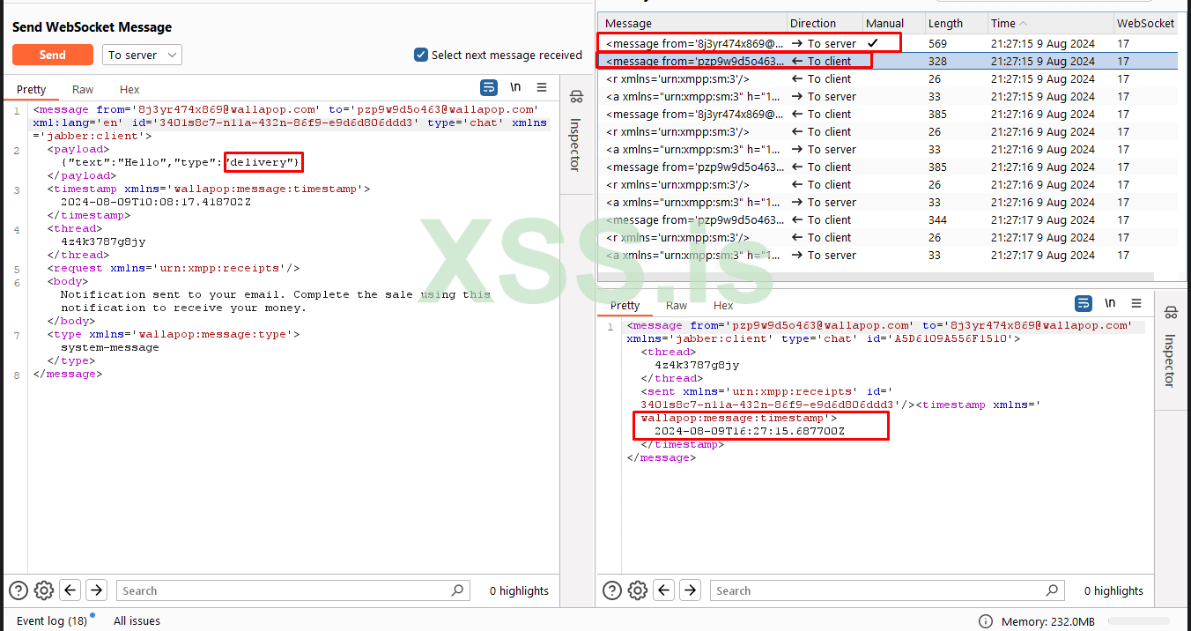Select the 385-length message from '8j3yr474x869@'
The width and height of the screenshot is (1191, 631).
[888, 114]
